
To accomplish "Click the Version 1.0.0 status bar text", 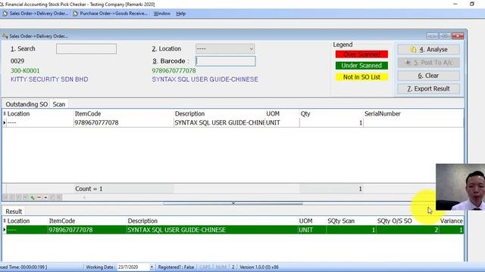I will pyautogui.click(x=259, y=267).
